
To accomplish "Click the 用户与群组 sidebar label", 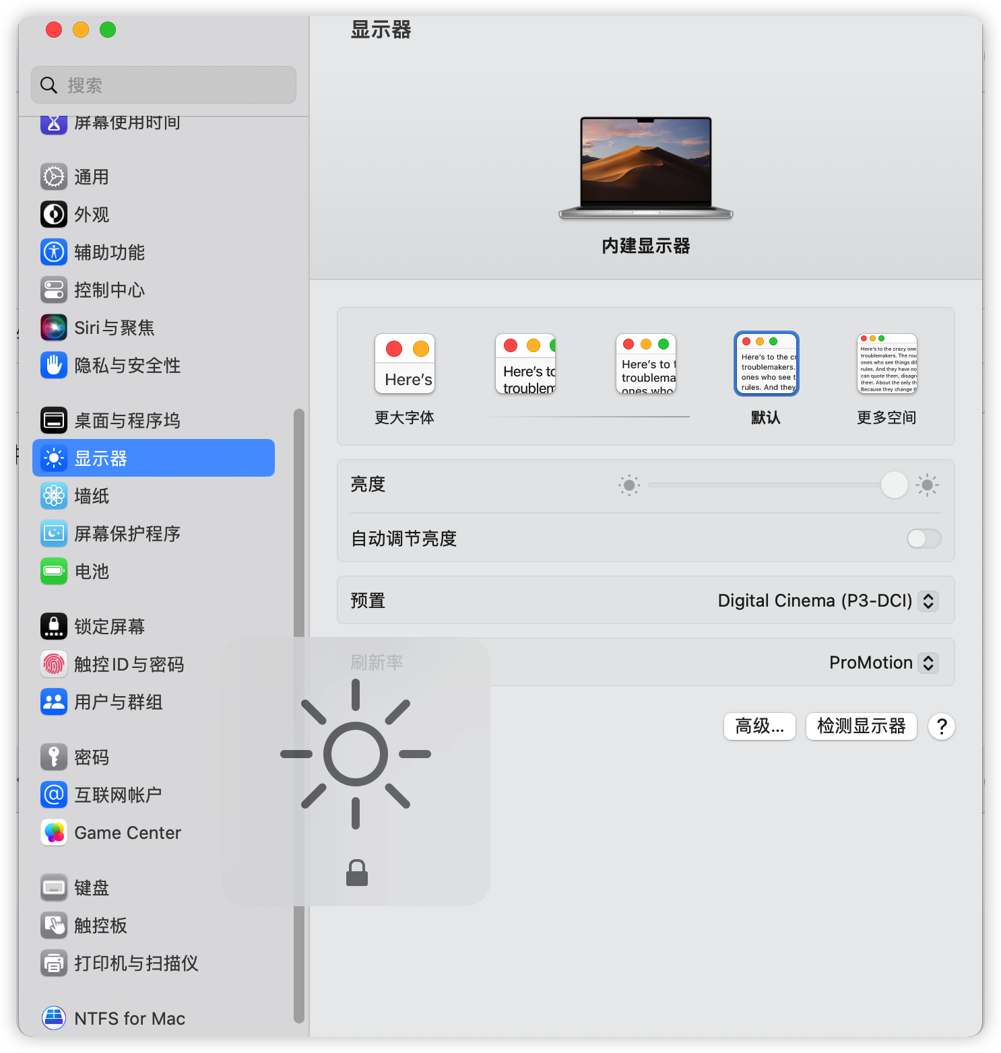I will point(119,702).
